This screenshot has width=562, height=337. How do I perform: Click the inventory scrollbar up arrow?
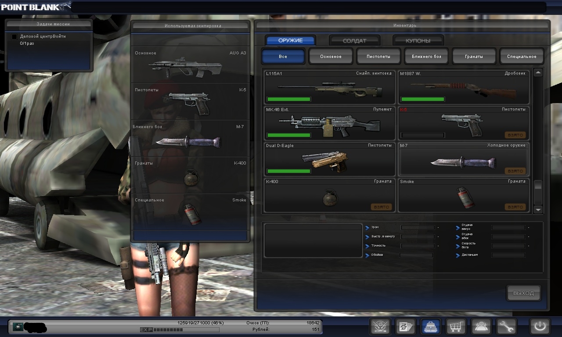pos(538,73)
